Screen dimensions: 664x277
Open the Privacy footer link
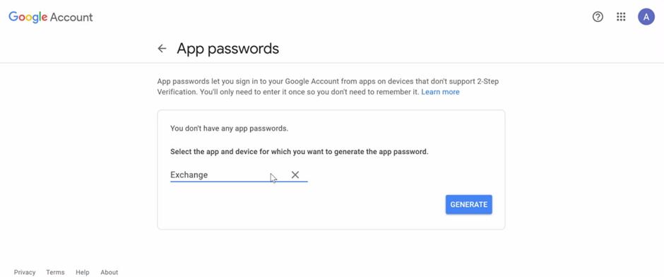25,272
